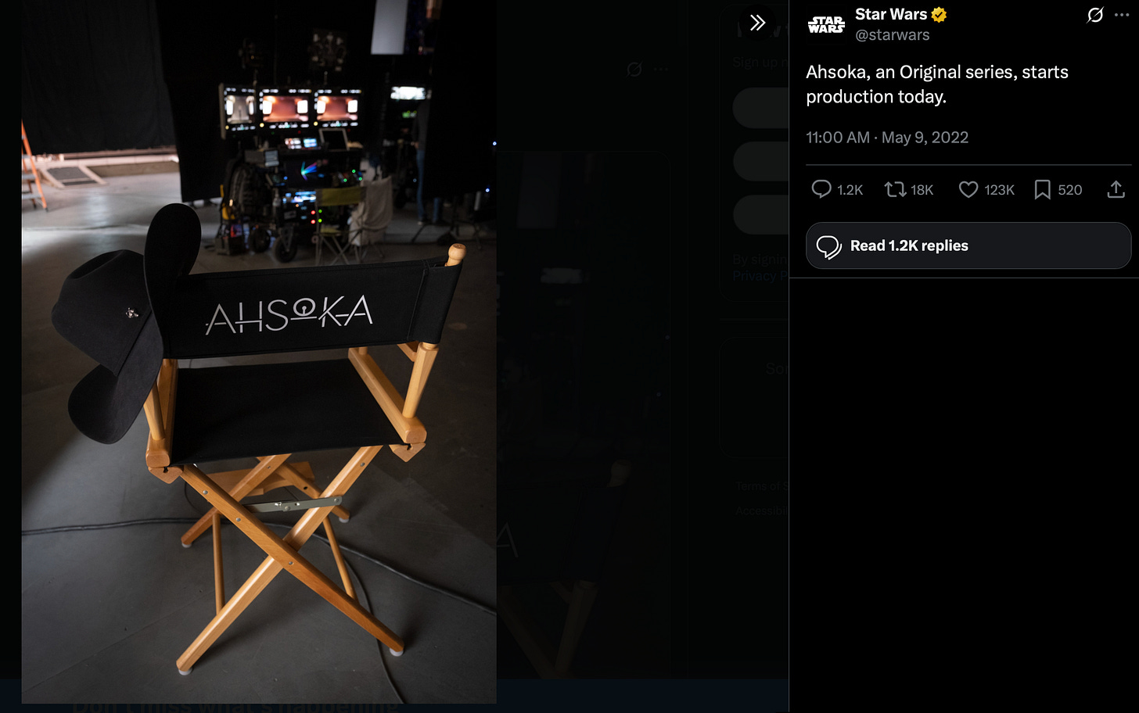Viewport: 1139px width, 713px height.
Task: Collapse the tweet sidebar with double-chevron icon
Action: tap(757, 22)
